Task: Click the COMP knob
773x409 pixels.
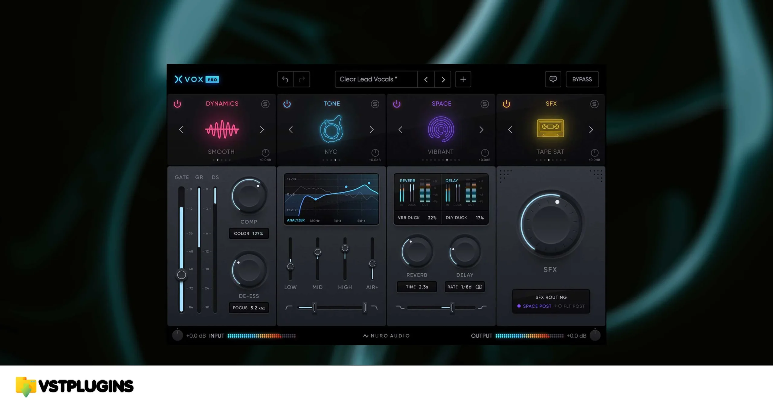Action: click(x=249, y=196)
